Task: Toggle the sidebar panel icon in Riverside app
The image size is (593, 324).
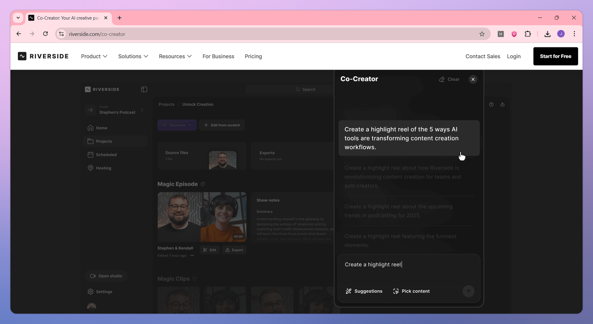Action: [x=144, y=89]
